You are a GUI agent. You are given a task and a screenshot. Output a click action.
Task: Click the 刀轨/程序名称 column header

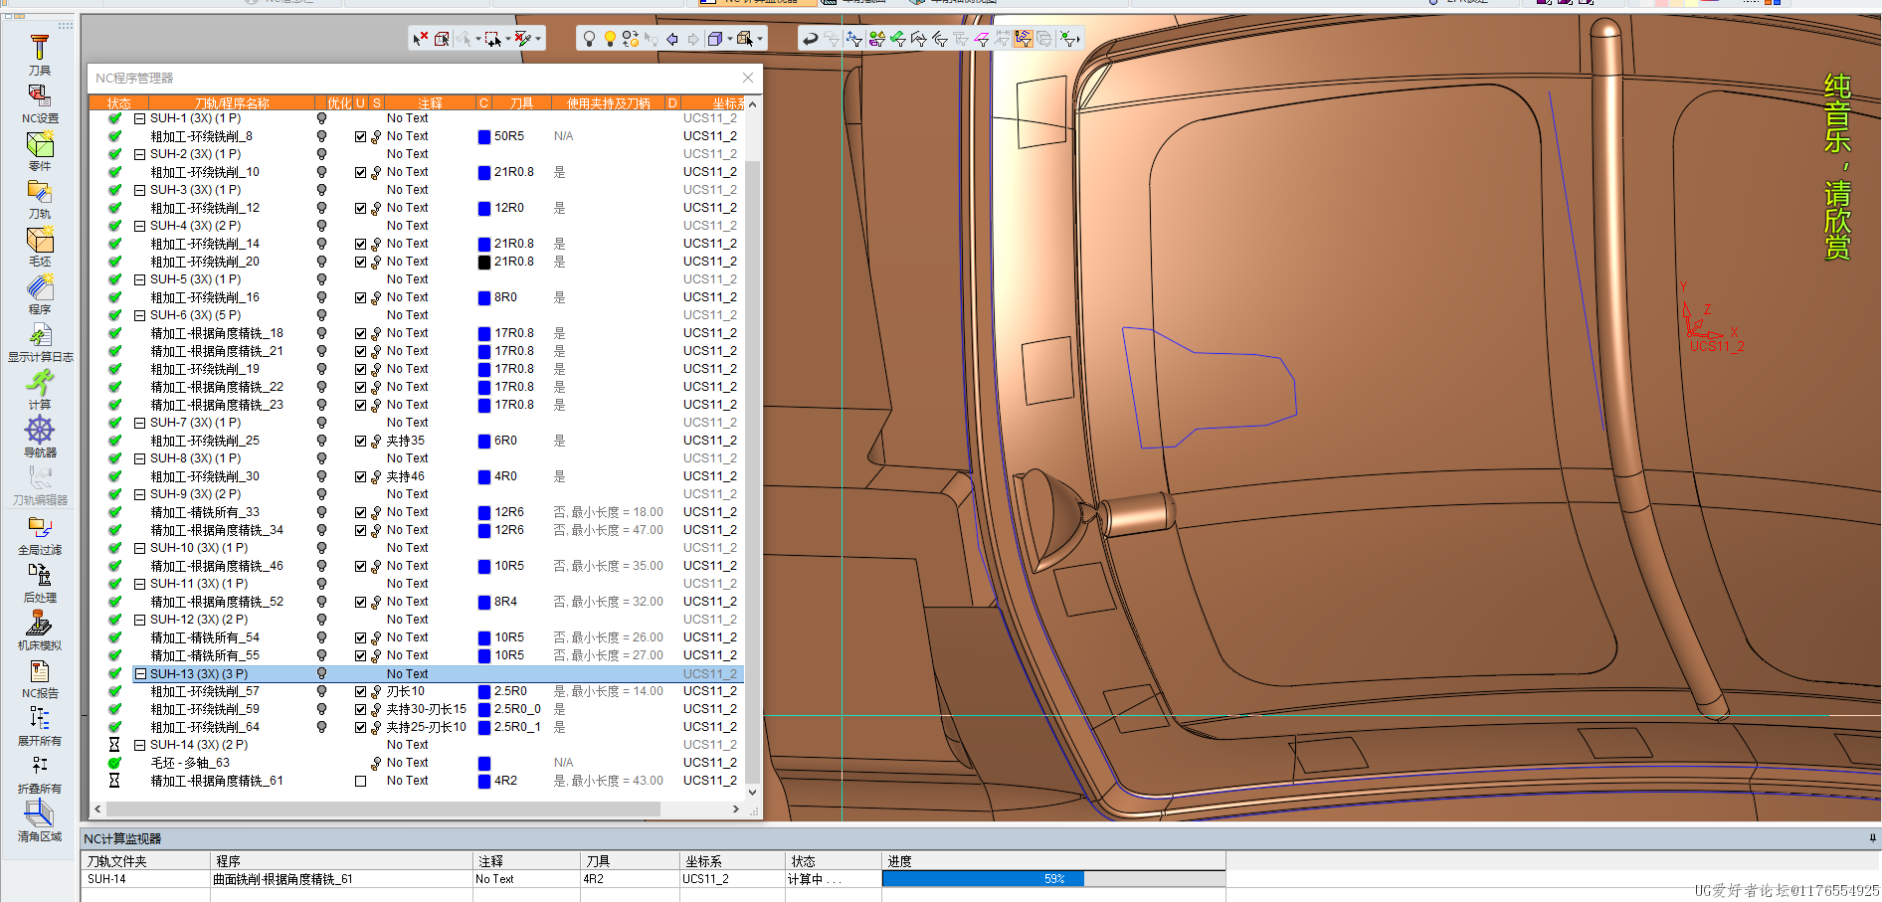[x=232, y=102]
